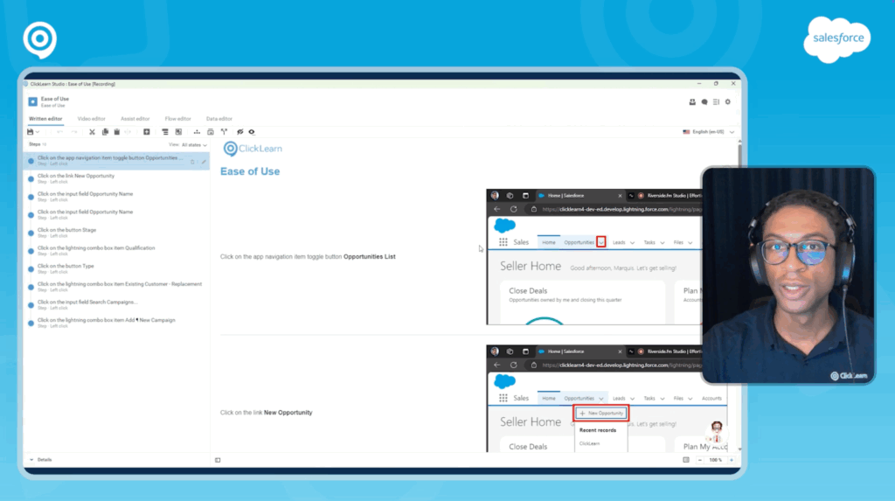Open the View All states dropdown
The image size is (895, 501).
coord(188,145)
